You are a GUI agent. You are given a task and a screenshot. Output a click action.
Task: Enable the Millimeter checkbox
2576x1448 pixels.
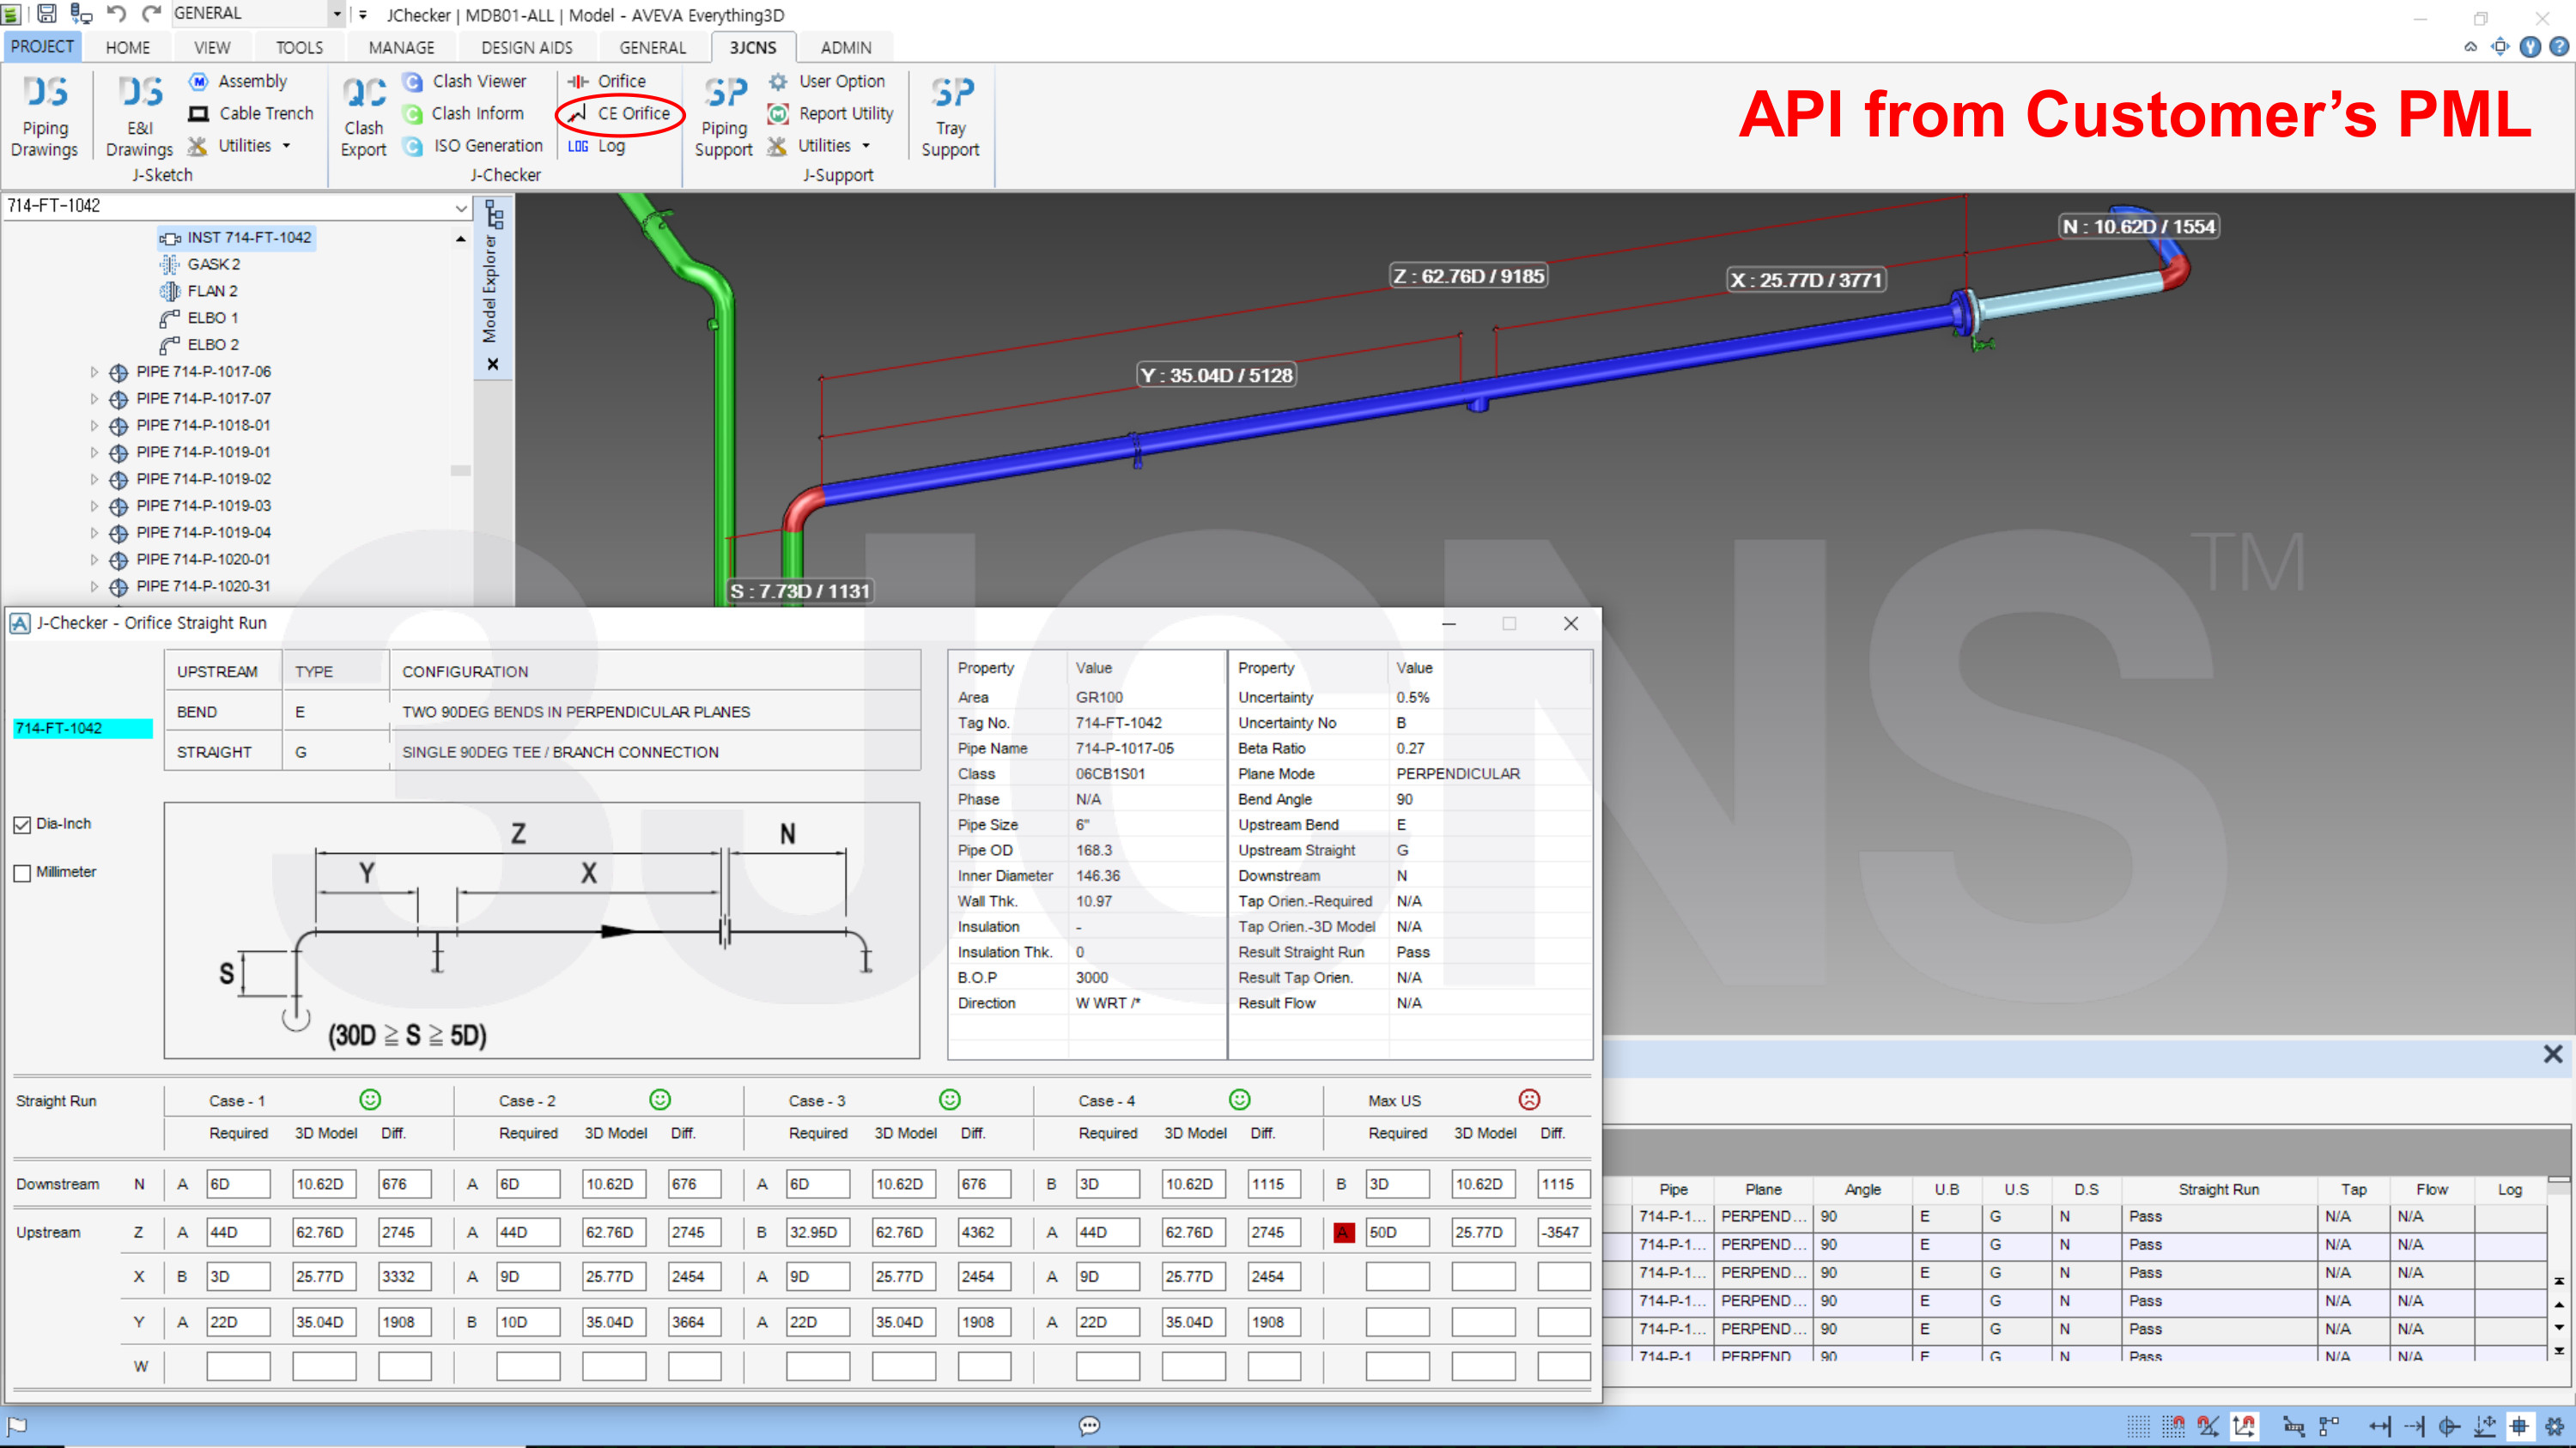[x=22, y=872]
